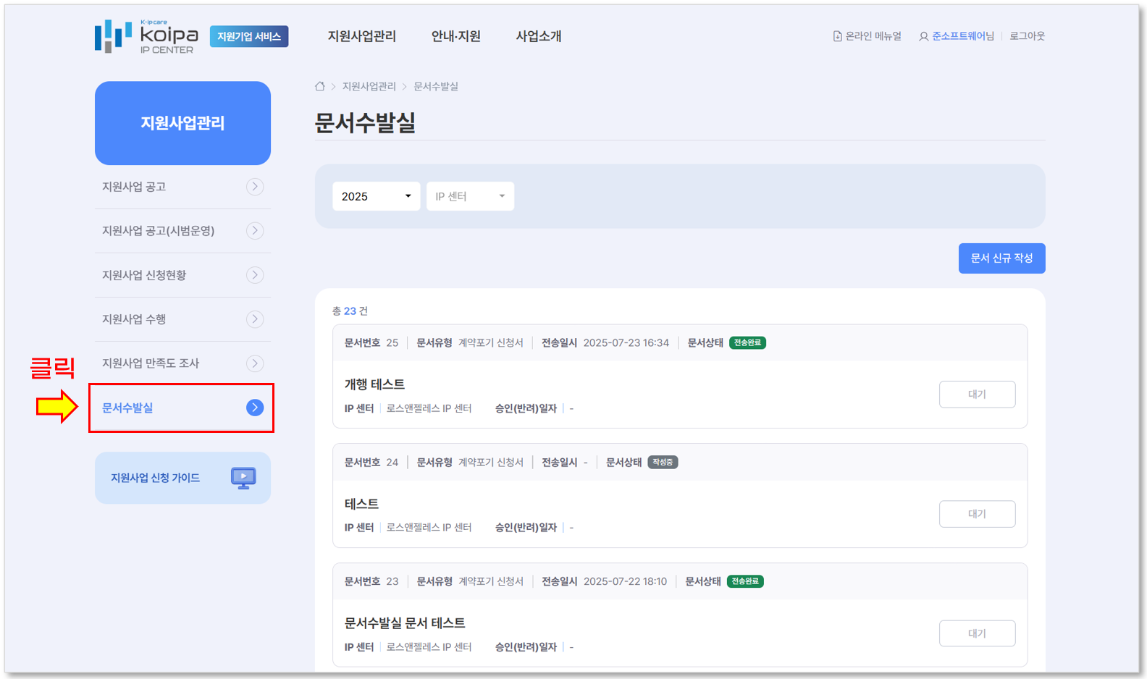Click arrow icon next to 지원사업 공고

coord(254,187)
